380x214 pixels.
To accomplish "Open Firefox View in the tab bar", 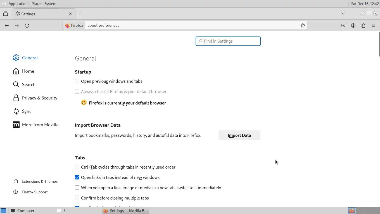I will tap(6, 14).
